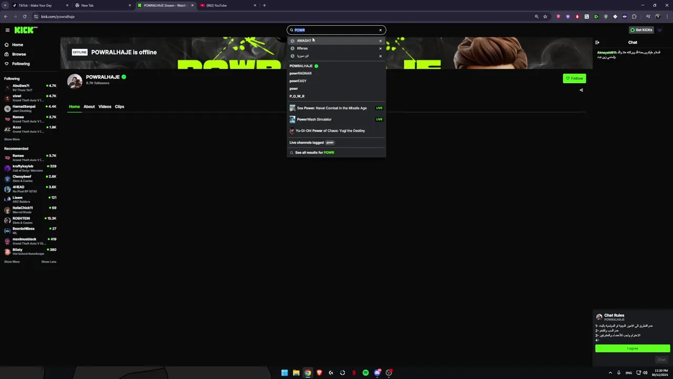Open Discord from taskbar
The height and width of the screenshot is (379, 673).
click(377, 373)
